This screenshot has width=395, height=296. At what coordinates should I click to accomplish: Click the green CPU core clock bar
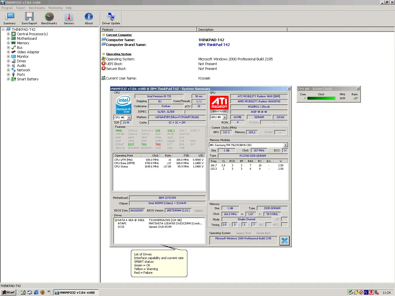321,98
